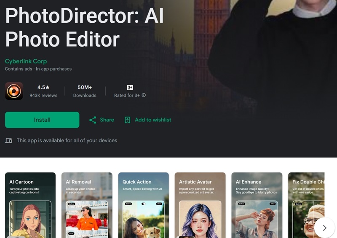
Task: Click the 943K reviews text
Action: coord(43,96)
